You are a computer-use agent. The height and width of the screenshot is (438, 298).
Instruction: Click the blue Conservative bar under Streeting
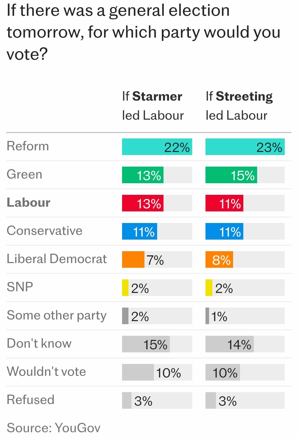tap(224, 231)
